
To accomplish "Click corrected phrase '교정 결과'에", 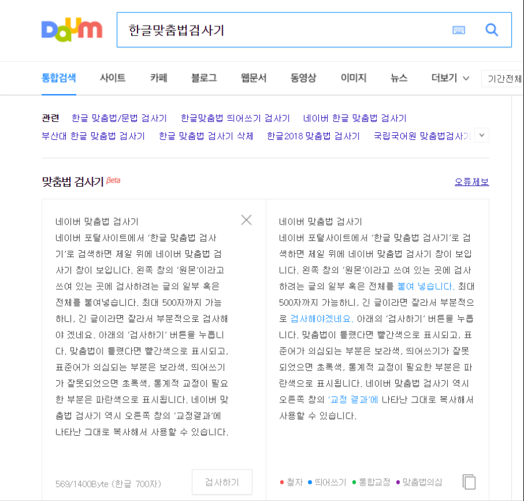I will click(x=353, y=400).
